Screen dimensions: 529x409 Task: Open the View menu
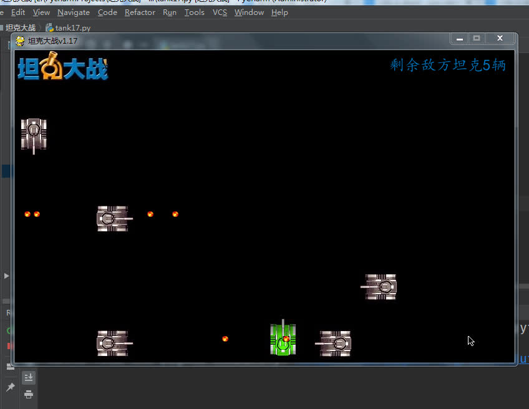click(x=41, y=12)
